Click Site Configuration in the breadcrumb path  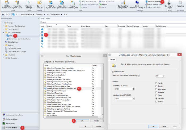point(53,14)
